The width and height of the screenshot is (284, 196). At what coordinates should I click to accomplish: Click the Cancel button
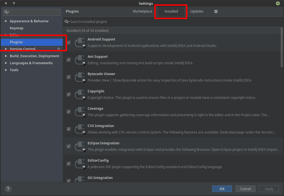(245, 189)
